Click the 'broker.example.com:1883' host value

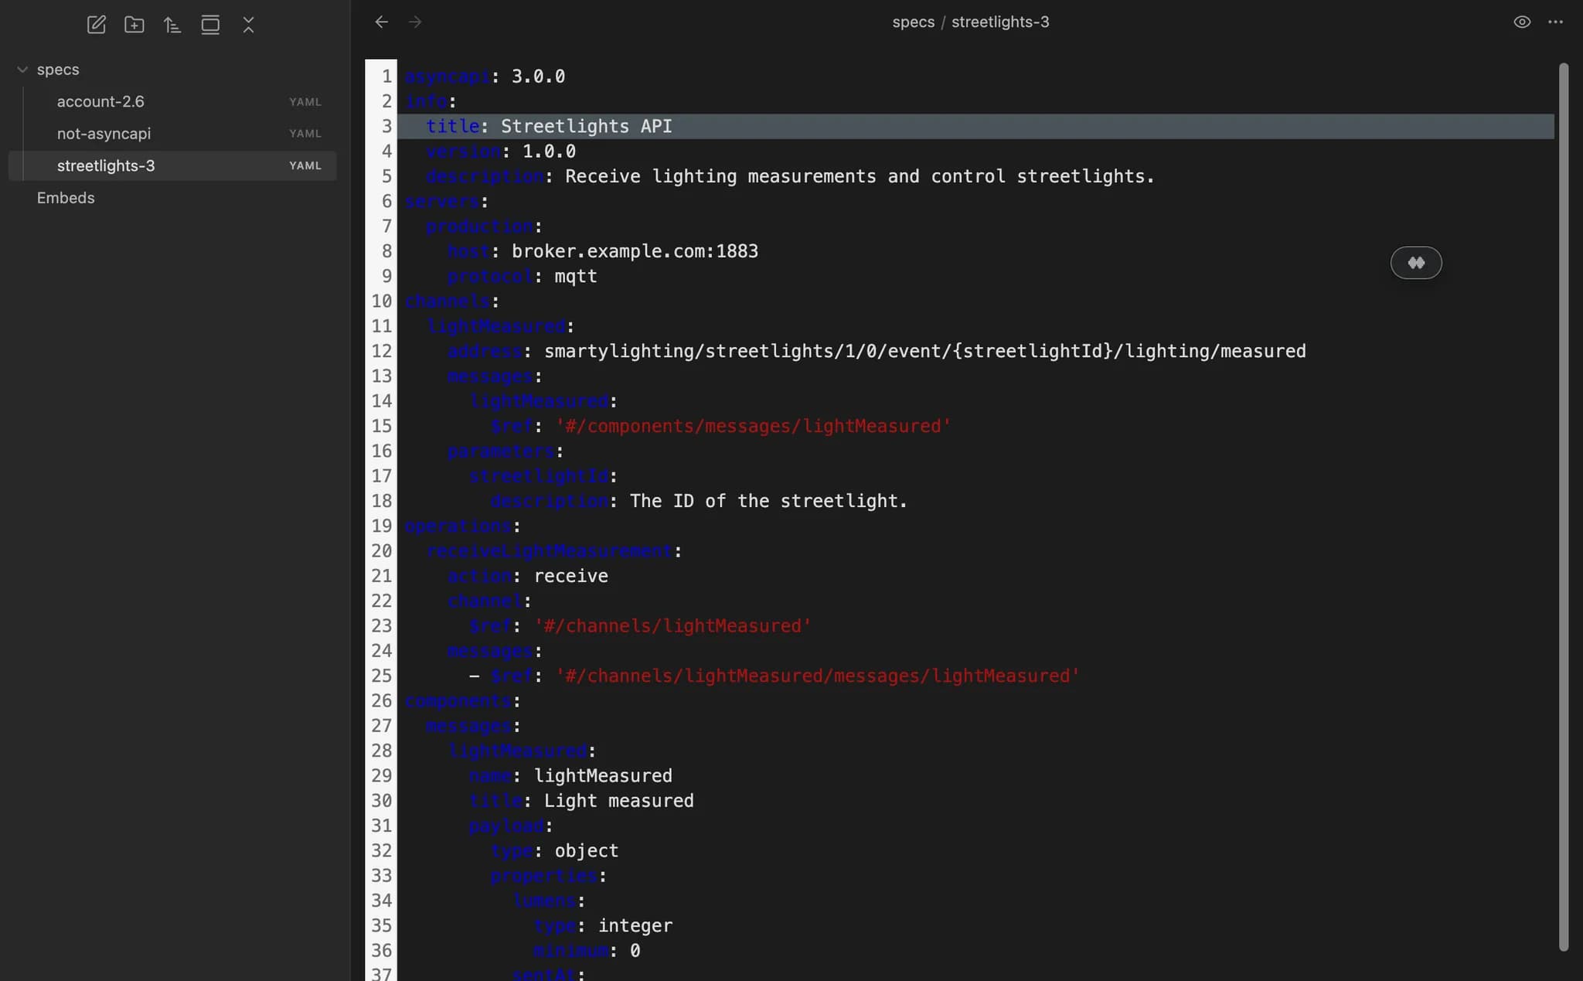[x=635, y=251]
